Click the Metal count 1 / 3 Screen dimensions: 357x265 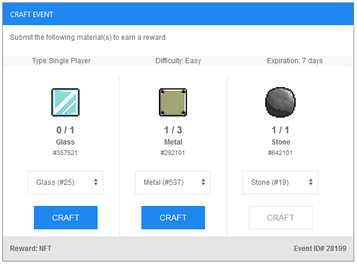173,130
